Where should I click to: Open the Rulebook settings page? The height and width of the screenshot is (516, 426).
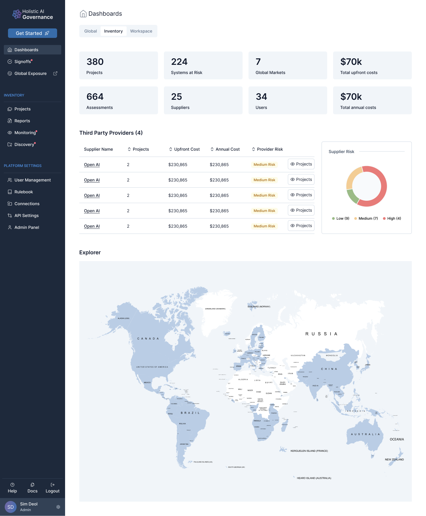click(24, 192)
